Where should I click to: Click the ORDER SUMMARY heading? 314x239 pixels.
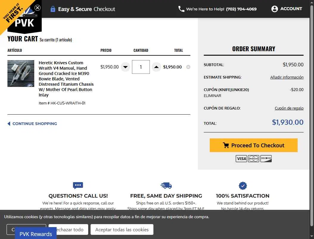[254, 49]
